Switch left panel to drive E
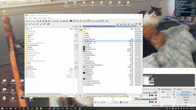 coord(34,24)
